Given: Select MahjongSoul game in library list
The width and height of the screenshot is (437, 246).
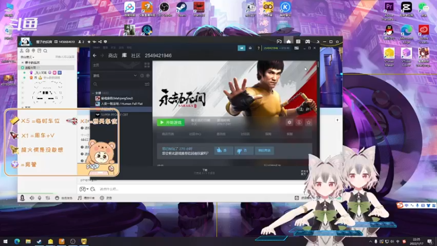Looking at the screenshot, I should point(116,98).
